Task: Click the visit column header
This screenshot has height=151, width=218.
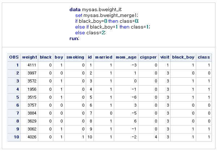Action: pyautogui.click(x=164, y=57)
